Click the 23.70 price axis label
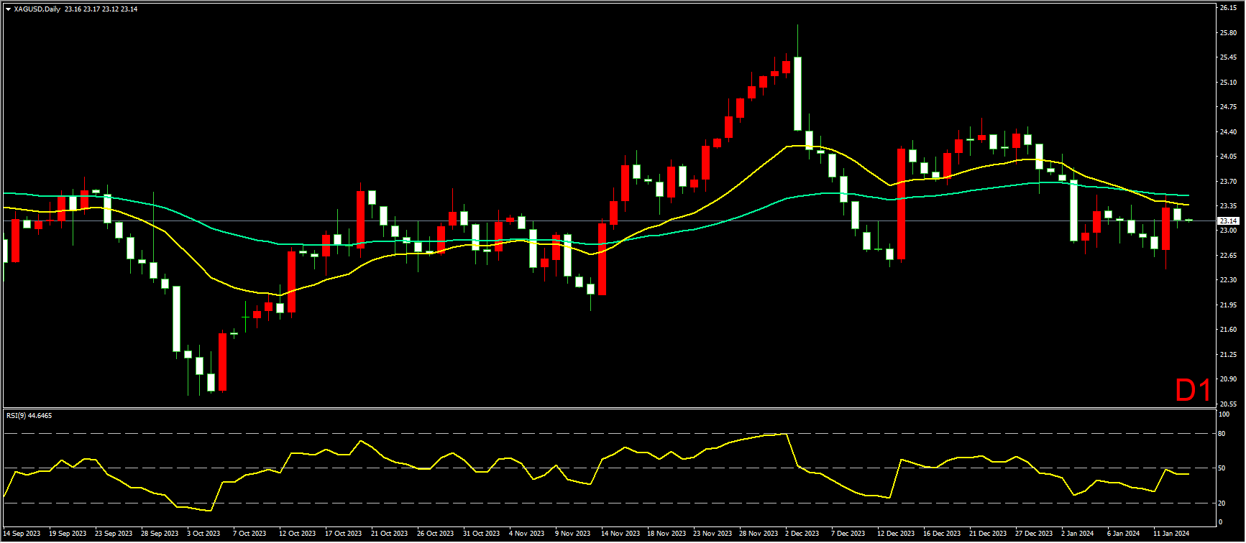Screen dimensions: 1246x543 pos(1228,182)
